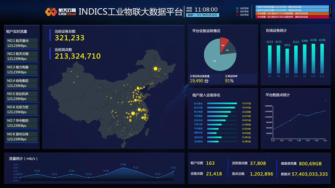Select tenant NO.5 宏达机床
This screenshot has height=188, width=335.
[x=22, y=96]
